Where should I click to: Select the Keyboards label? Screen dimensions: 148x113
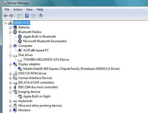tap(25, 101)
